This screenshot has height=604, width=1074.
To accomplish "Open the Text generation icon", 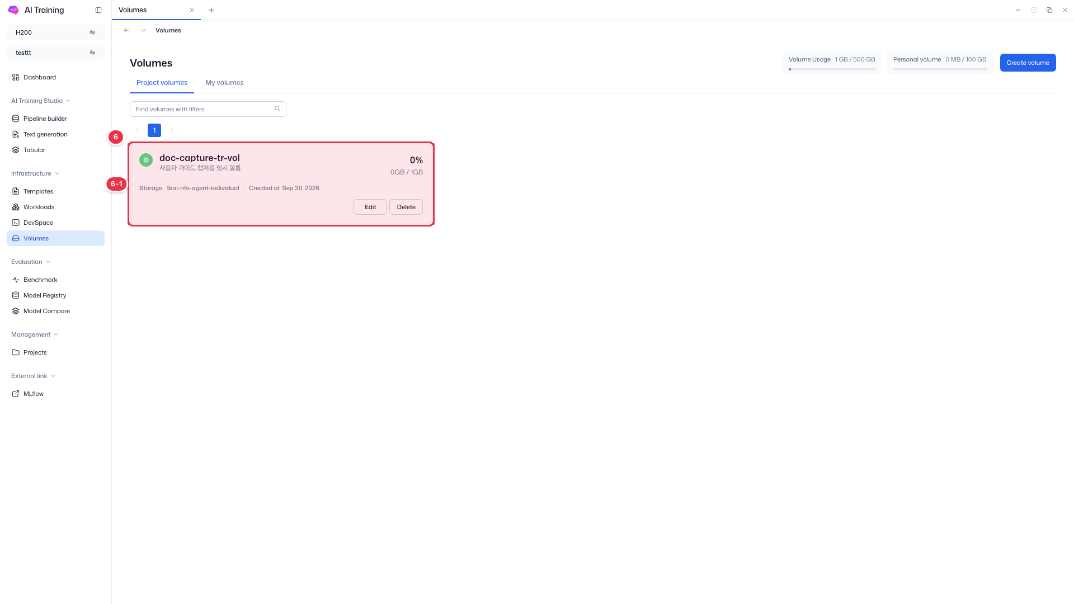I will 16,134.
